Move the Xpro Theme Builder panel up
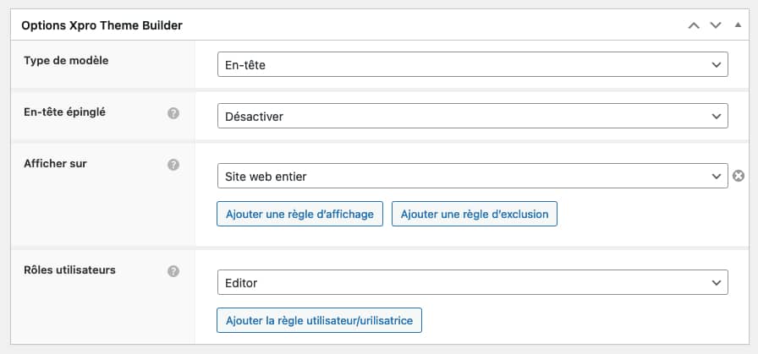The width and height of the screenshot is (758, 354). (694, 25)
